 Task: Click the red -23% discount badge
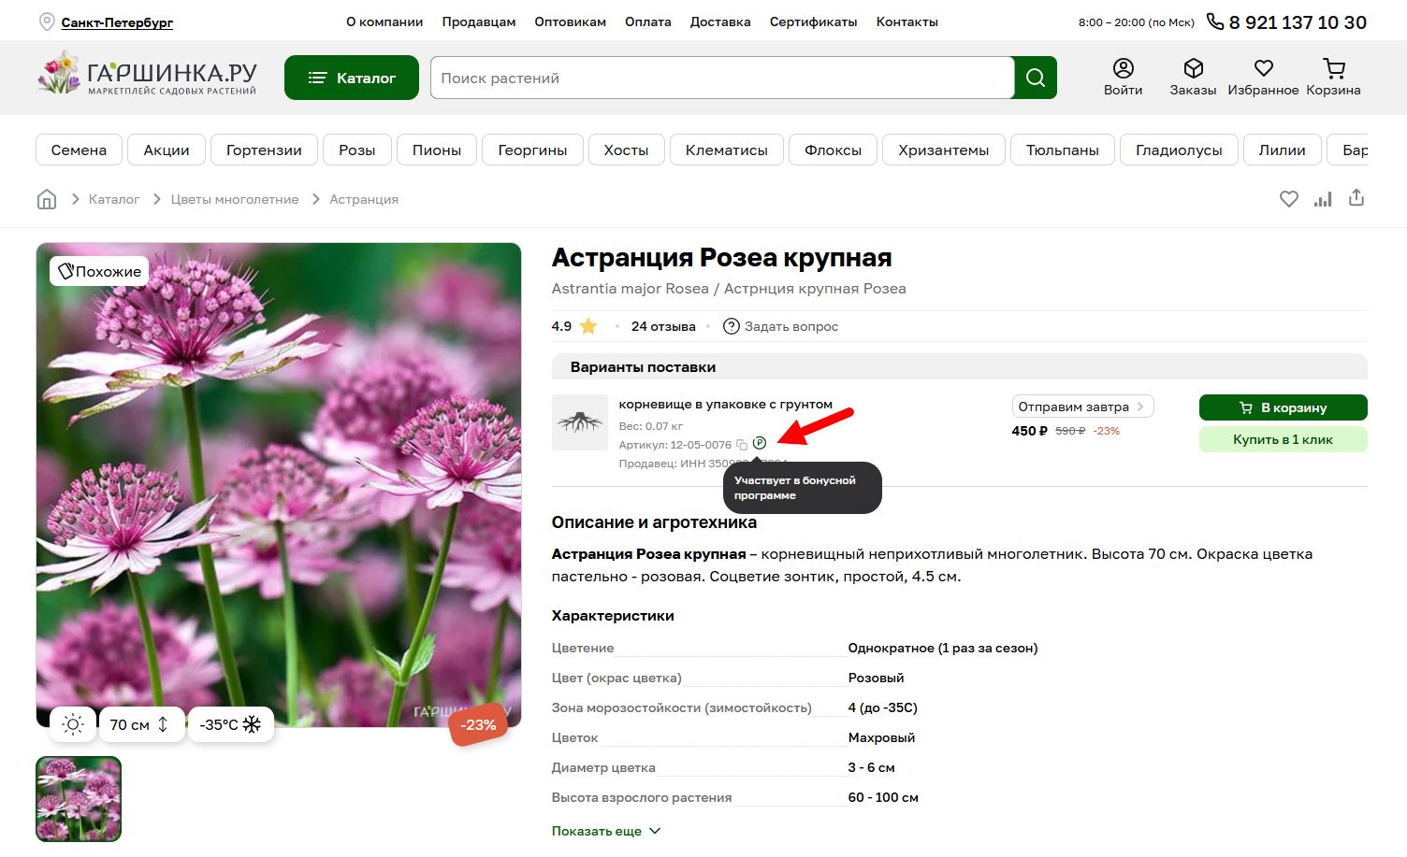click(478, 723)
